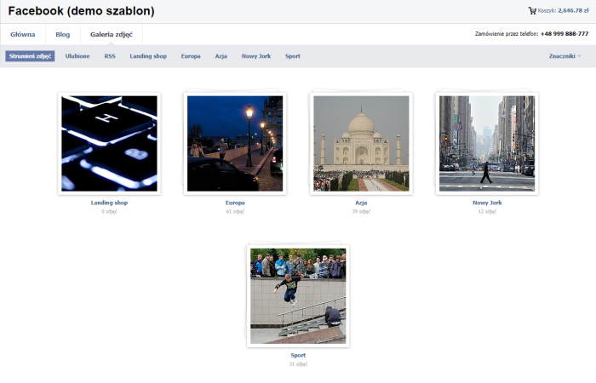This screenshot has width=596, height=383.
Task: Open Ulubione in the submenu
Action: click(x=77, y=56)
